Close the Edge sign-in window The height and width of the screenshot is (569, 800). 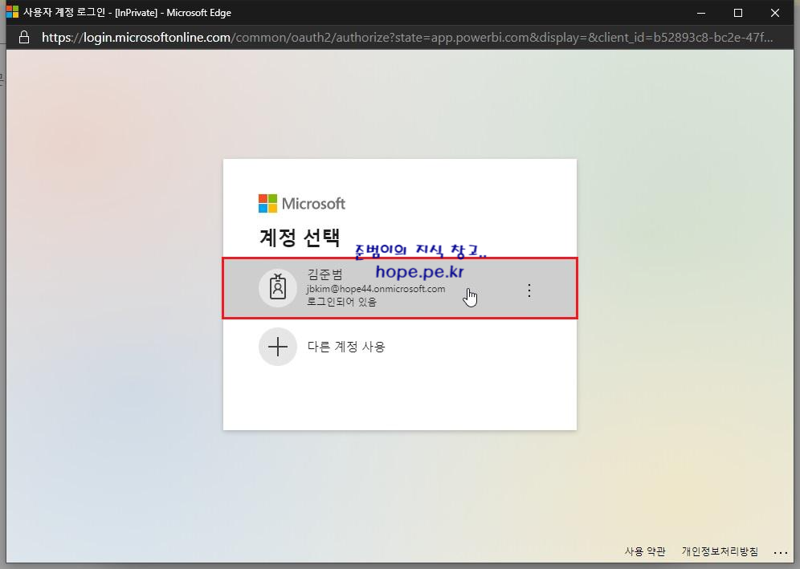775,13
